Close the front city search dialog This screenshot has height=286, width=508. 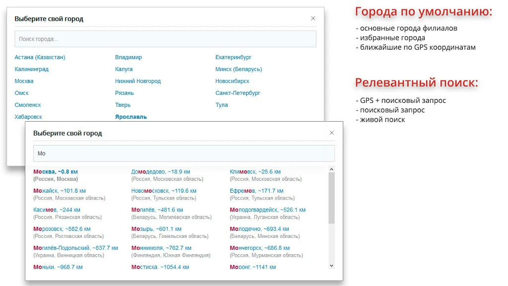[332, 133]
